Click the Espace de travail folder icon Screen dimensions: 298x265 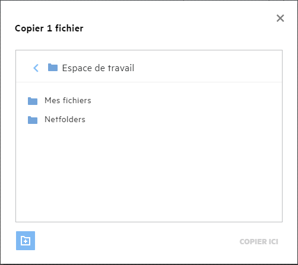(x=53, y=68)
